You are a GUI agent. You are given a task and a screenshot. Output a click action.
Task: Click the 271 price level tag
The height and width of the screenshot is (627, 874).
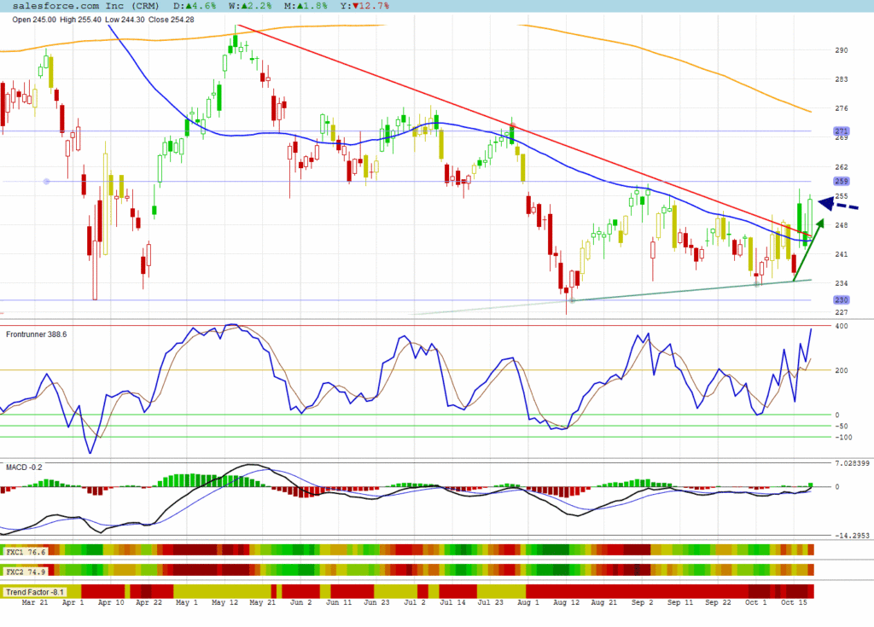click(x=841, y=131)
